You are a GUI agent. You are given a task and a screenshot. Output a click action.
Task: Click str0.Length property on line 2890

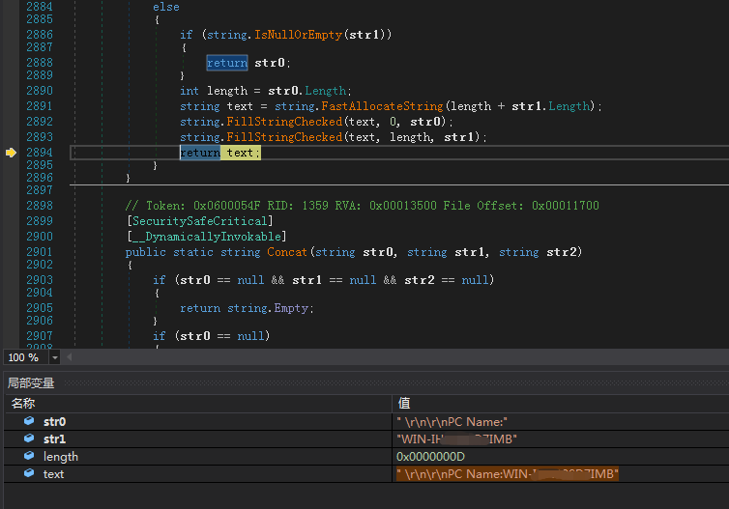tap(306, 91)
